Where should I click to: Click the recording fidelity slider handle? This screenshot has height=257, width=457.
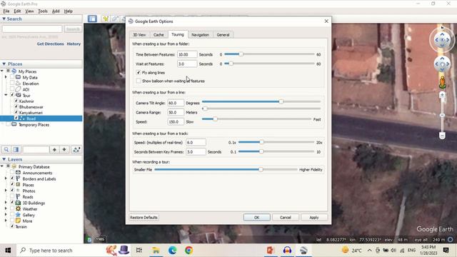[261, 169]
